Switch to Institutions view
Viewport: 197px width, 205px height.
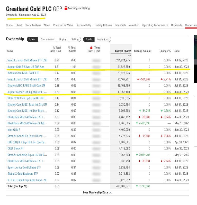(x=103, y=39)
